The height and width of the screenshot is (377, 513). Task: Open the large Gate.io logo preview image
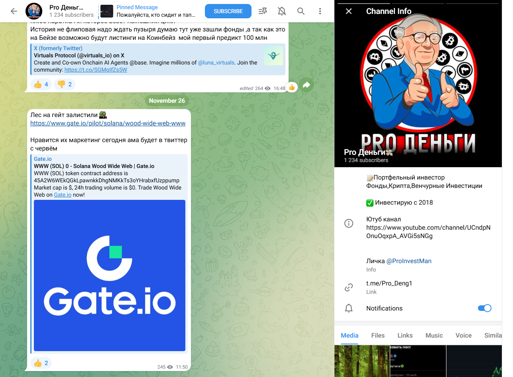point(110,275)
